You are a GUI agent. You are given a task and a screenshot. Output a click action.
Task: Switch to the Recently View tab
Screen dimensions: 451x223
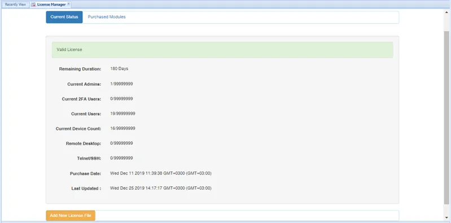[x=16, y=5]
